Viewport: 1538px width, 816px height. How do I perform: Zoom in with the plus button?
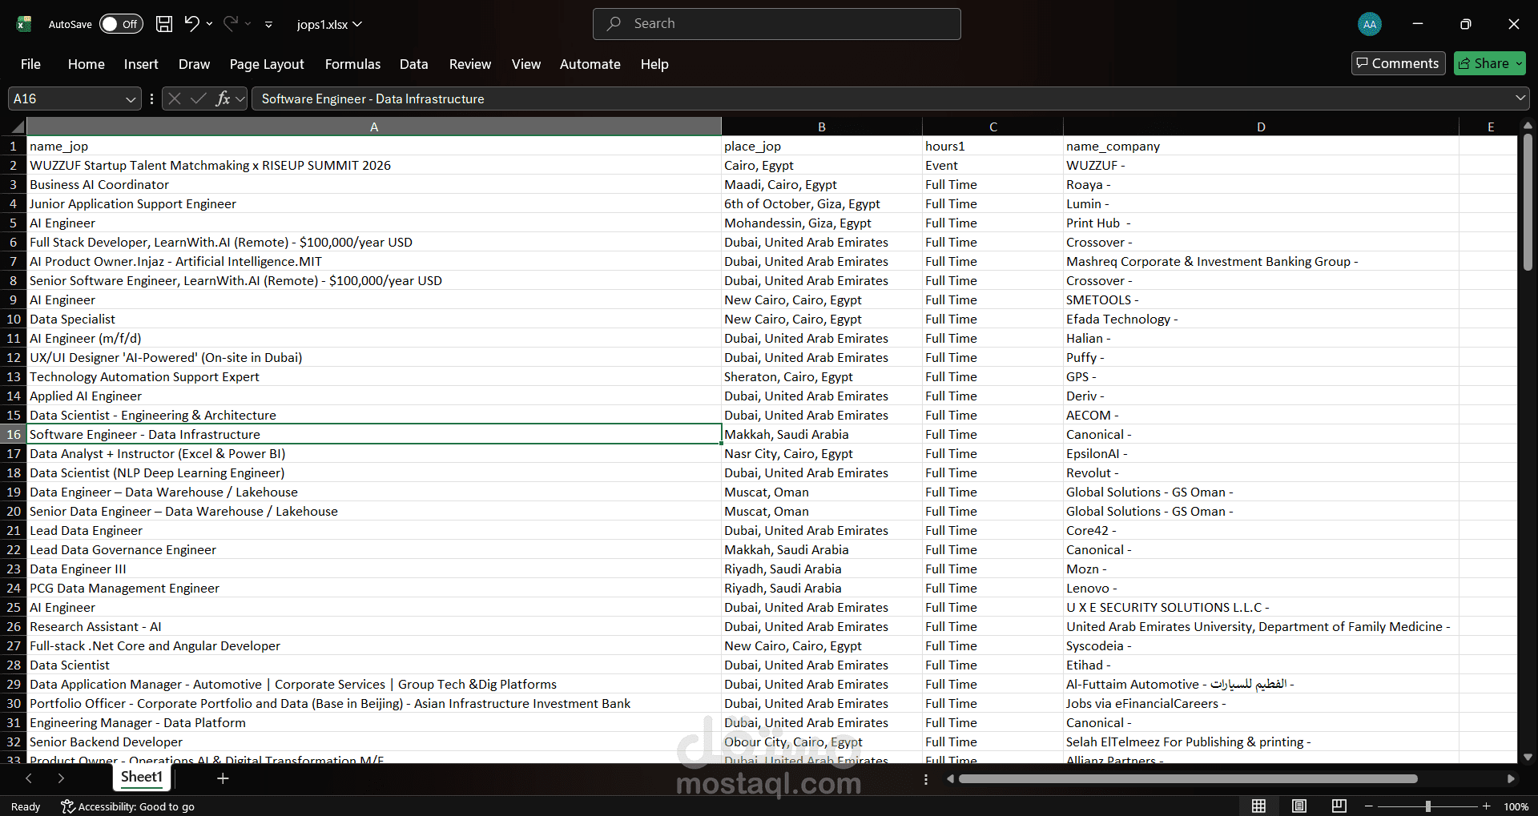1486,806
